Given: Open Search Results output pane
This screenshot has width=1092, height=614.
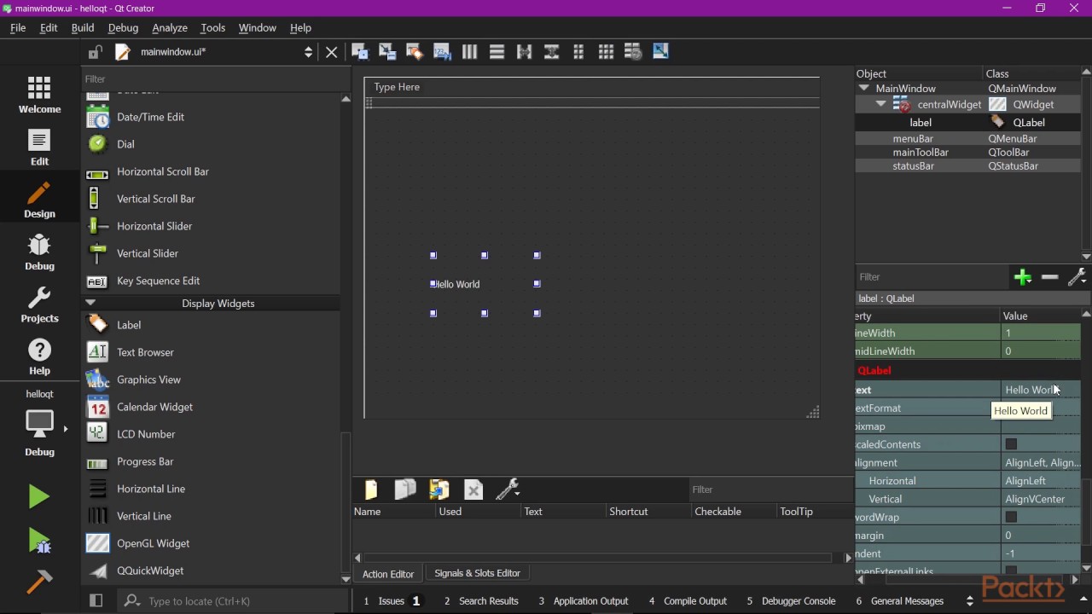Looking at the screenshot, I should [x=481, y=601].
